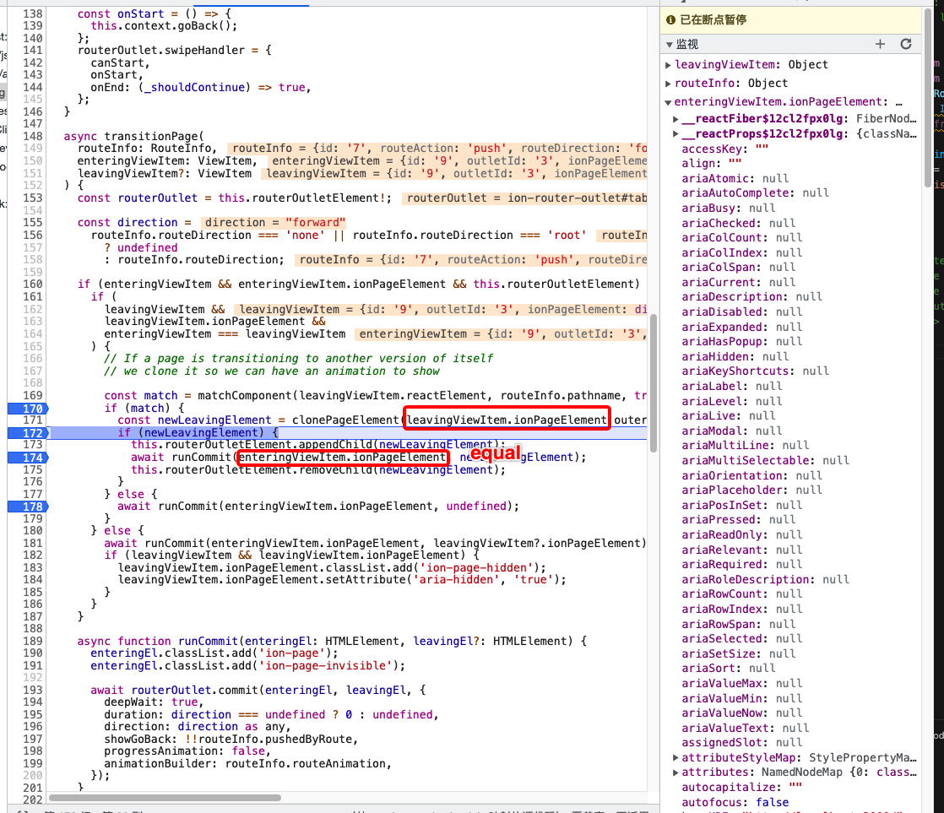Viewport: 944px width, 813px height.
Task: Click the ariaDisabled: null property
Action: click(741, 312)
